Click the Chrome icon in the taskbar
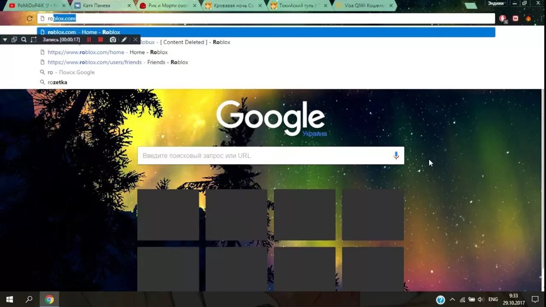 (49, 299)
